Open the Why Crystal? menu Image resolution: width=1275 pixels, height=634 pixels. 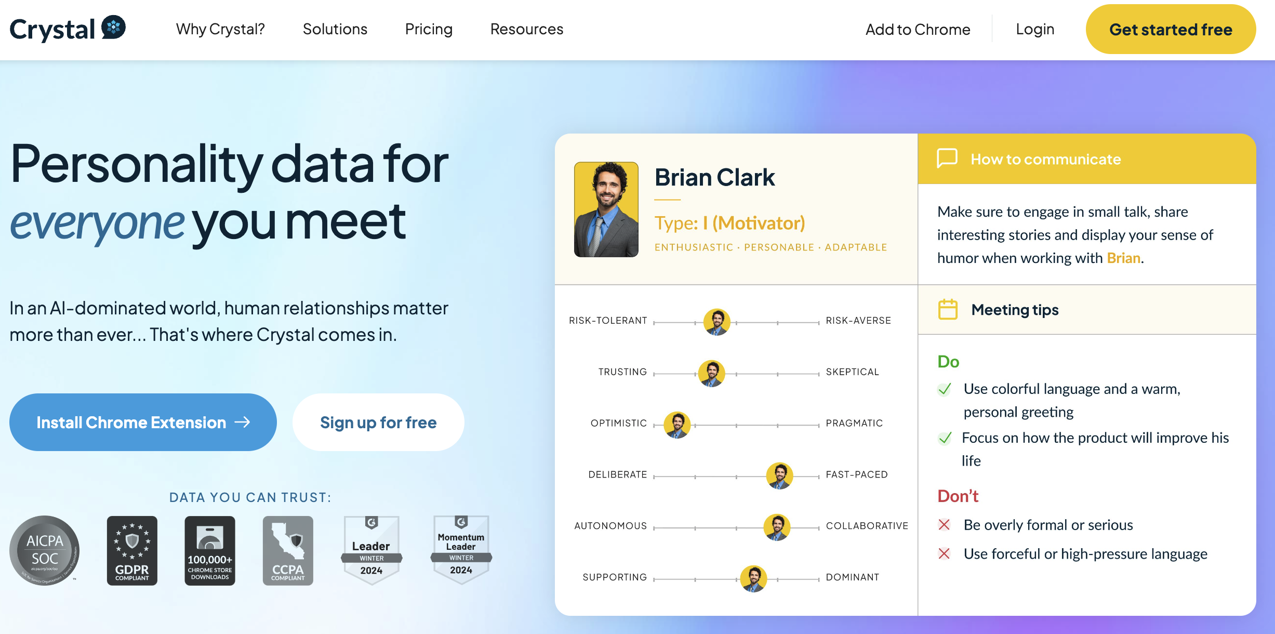pos(220,29)
